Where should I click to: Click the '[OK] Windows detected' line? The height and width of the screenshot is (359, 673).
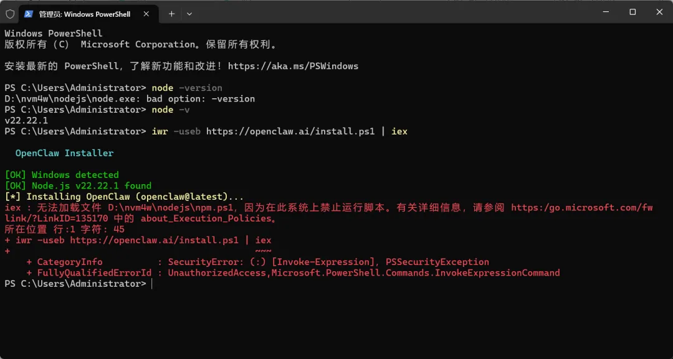point(62,175)
